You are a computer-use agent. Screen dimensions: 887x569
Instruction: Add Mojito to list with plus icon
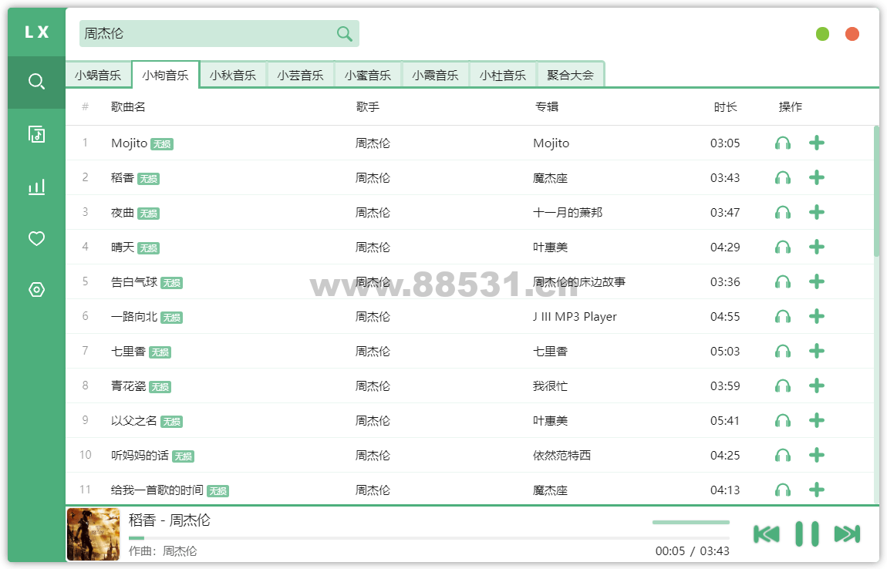[816, 143]
